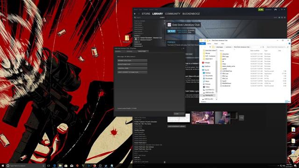The height and width of the screenshot is (168, 299).
Task: Select traceback.txt in Explorer file list
Action: click(225, 86)
